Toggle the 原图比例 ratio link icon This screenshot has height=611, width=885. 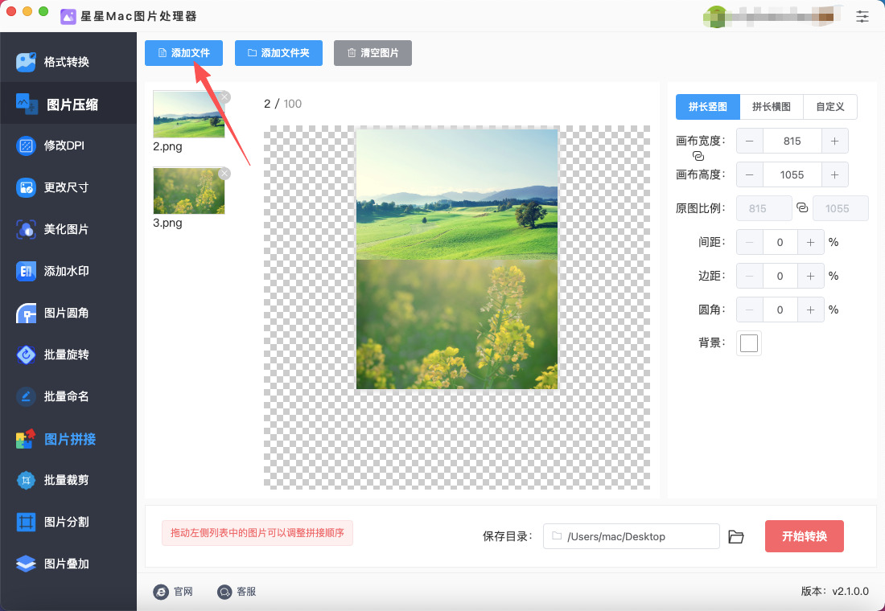(x=802, y=207)
